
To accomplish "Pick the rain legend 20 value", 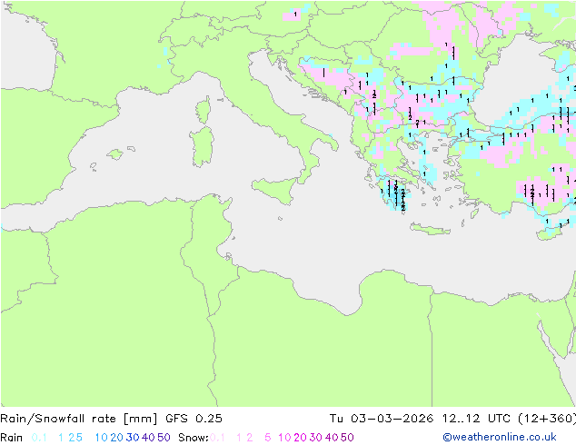I will (116, 438).
